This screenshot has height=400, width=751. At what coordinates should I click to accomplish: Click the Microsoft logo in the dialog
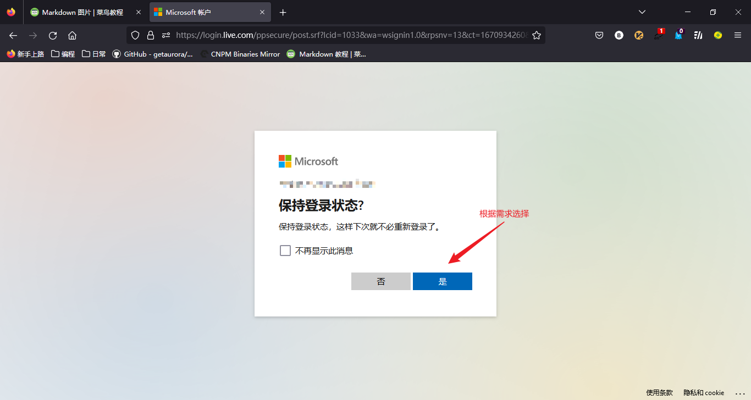pyautogui.click(x=308, y=161)
